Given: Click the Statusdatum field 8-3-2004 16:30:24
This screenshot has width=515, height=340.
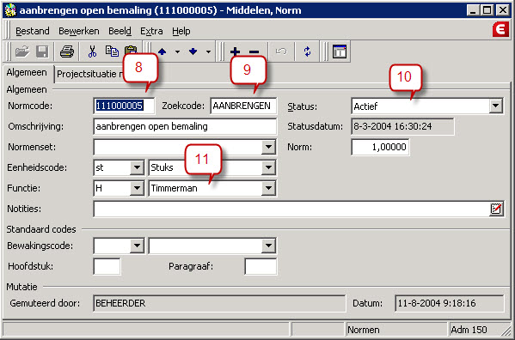Looking at the screenshot, I should click(x=402, y=126).
